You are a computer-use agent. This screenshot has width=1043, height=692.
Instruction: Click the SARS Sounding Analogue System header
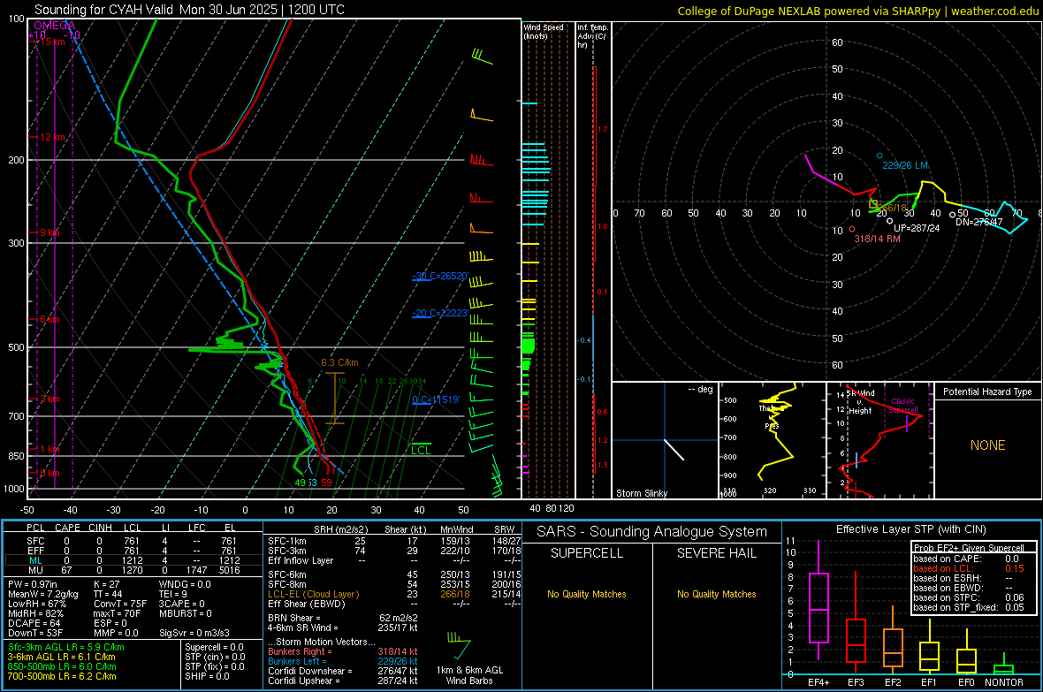(x=651, y=532)
